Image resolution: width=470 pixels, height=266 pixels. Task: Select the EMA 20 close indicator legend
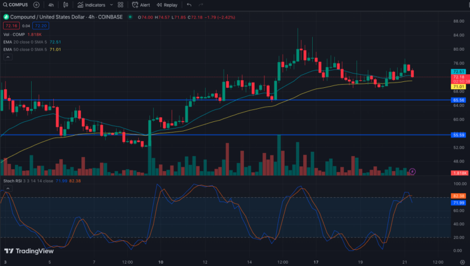[25, 42]
